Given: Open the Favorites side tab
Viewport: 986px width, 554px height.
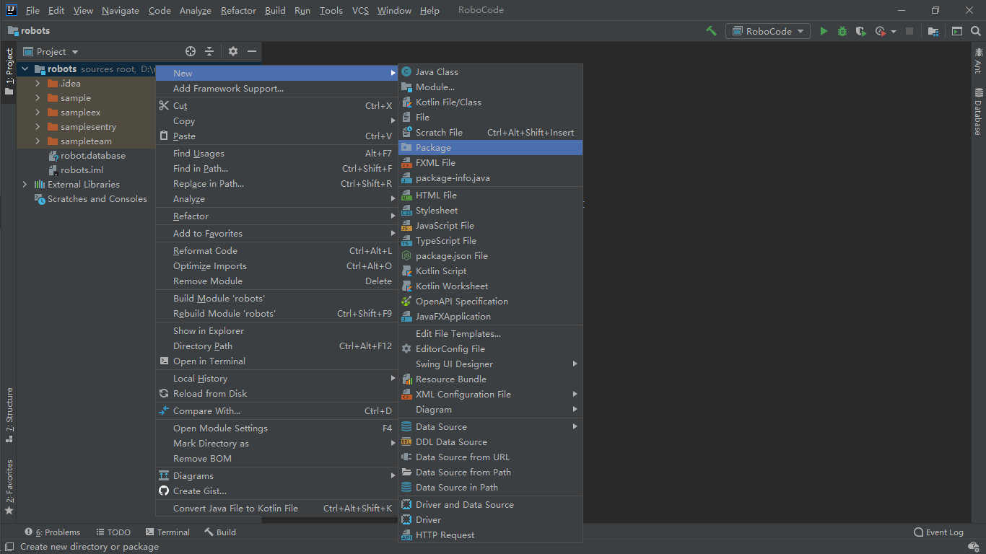Looking at the screenshot, I should (9, 487).
